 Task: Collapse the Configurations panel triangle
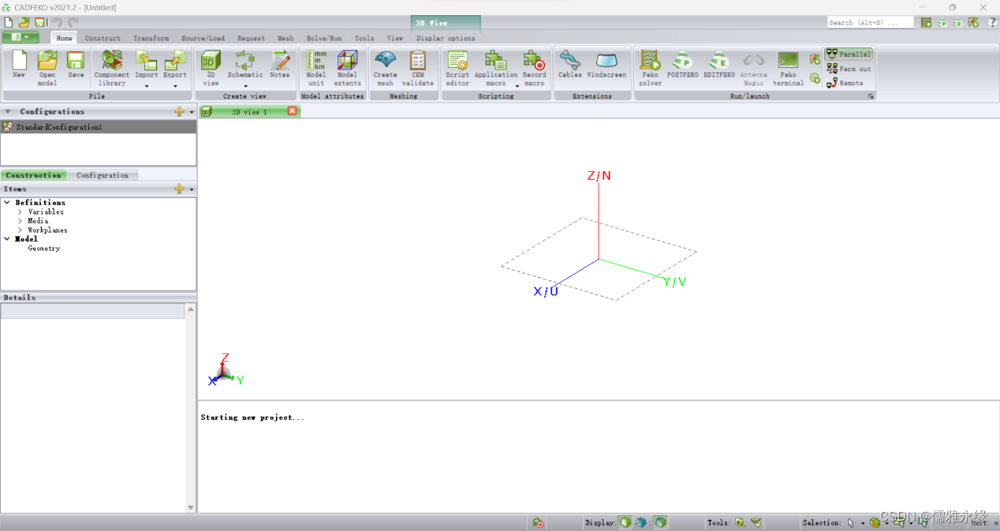point(8,112)
